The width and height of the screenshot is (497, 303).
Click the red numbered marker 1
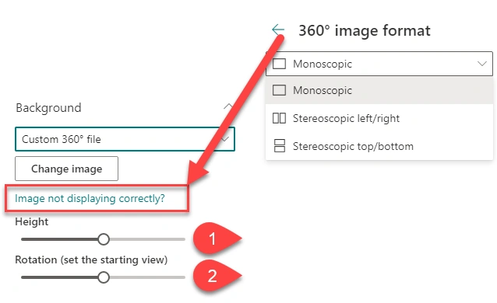click(x=217, y=239)
